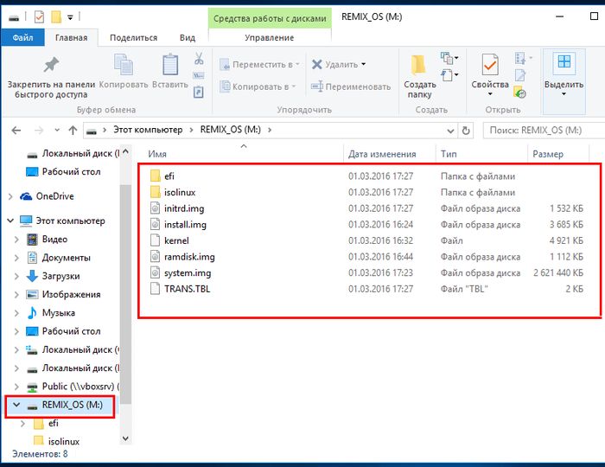Click the Refresh button near address bar
The width and height of the screenshot is (605, 467).
pyautogui.click(x=467, y=130)
